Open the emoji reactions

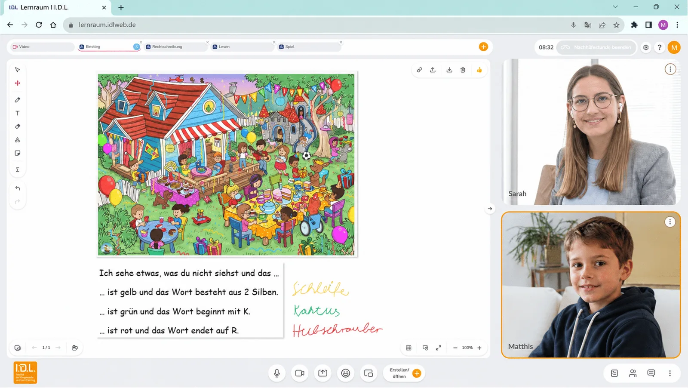[x=346, y=373]
